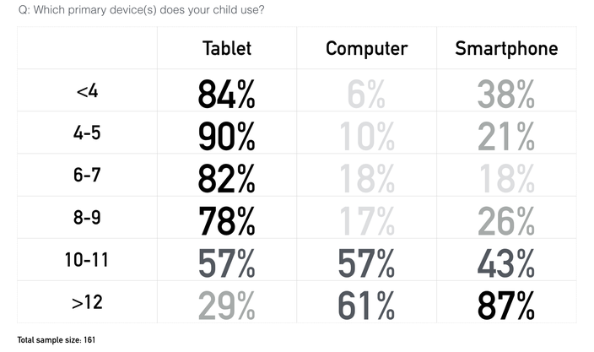This screenshot has height=352, width=594.
Task: Click the Tablet column header
Action: [x=226, y=48]
